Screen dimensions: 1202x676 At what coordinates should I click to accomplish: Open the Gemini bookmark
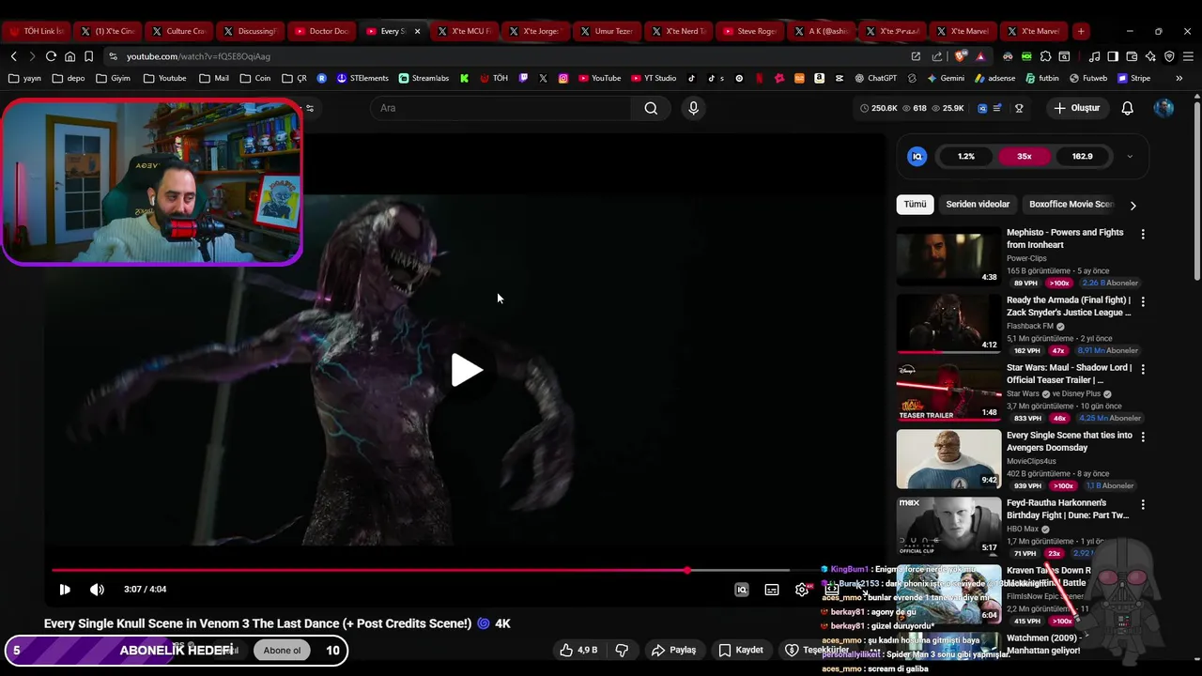945,79
